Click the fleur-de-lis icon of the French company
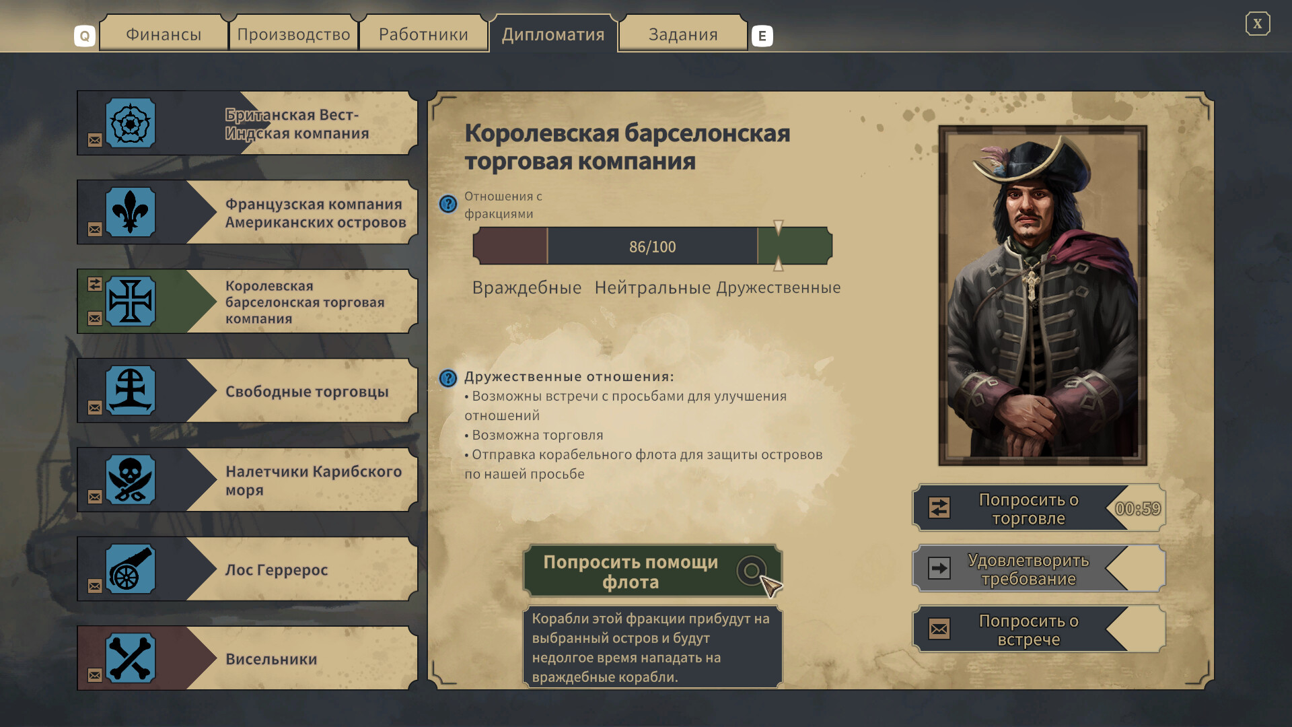 [131, 212]
